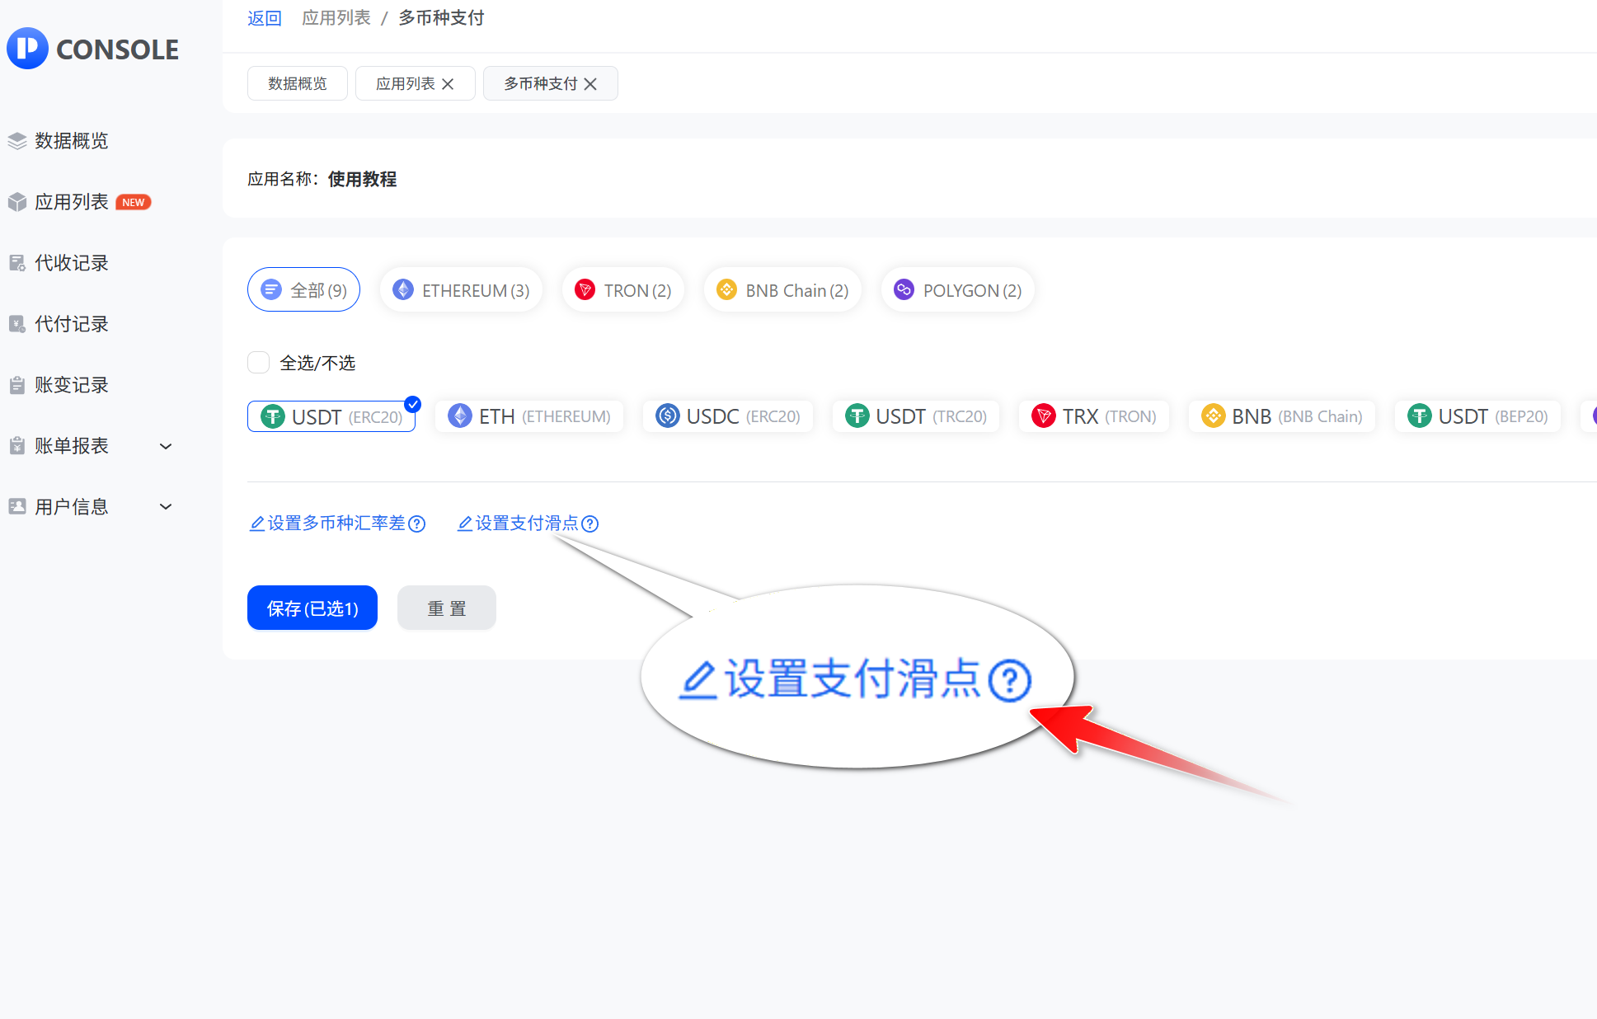Viewport: 1597px width, 1019px height.
Task: Click the 保存(已选1) button
Action: coord(312,608)
